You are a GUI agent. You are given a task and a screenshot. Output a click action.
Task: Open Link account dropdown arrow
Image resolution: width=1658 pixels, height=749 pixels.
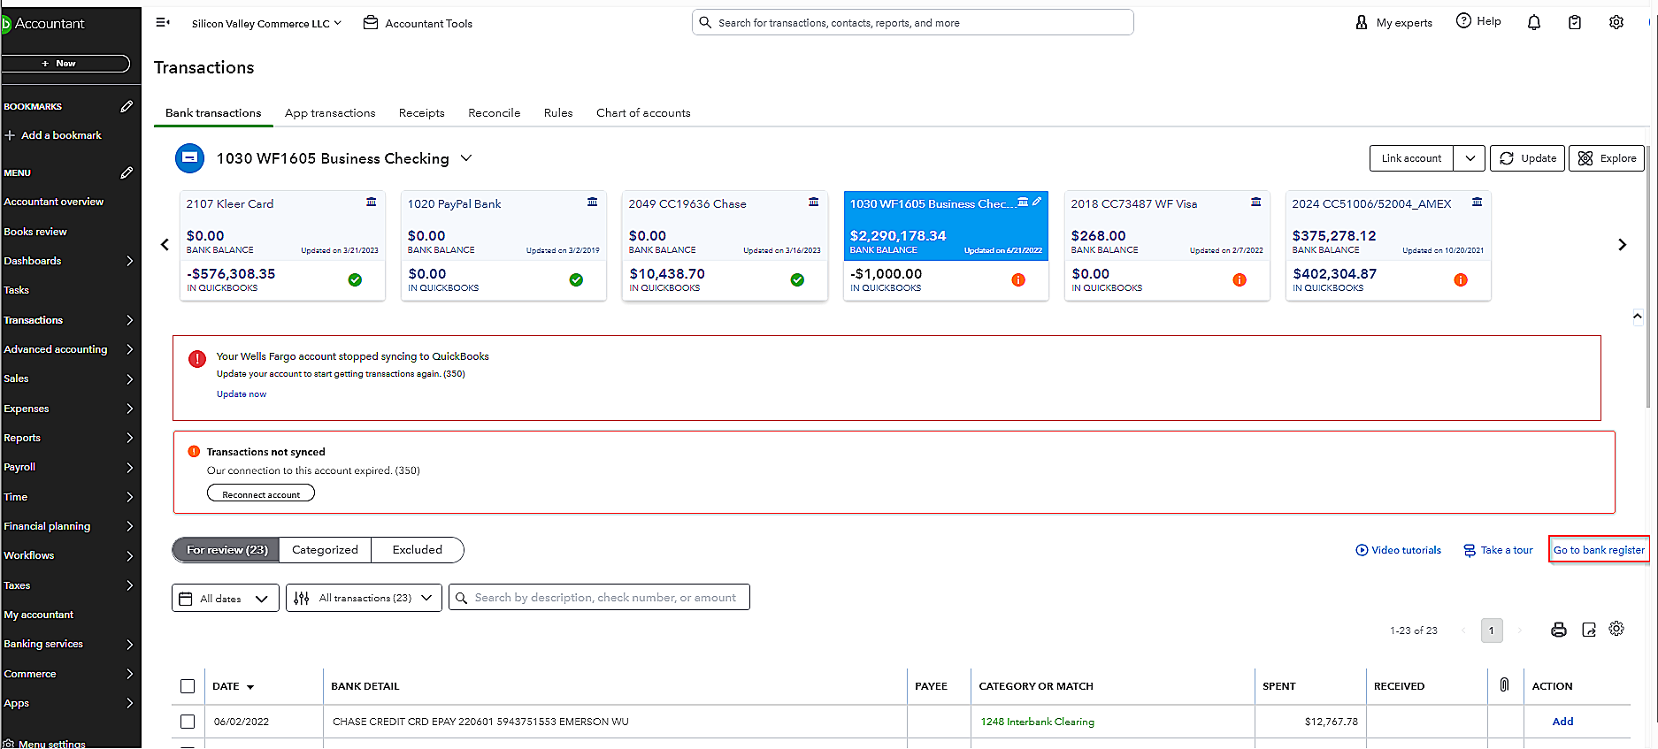1470,158
